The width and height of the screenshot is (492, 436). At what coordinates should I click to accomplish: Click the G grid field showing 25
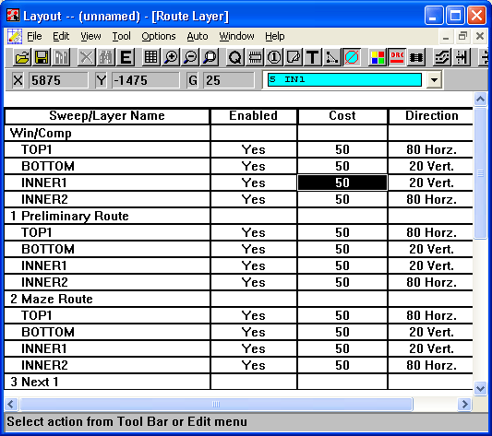229,80
